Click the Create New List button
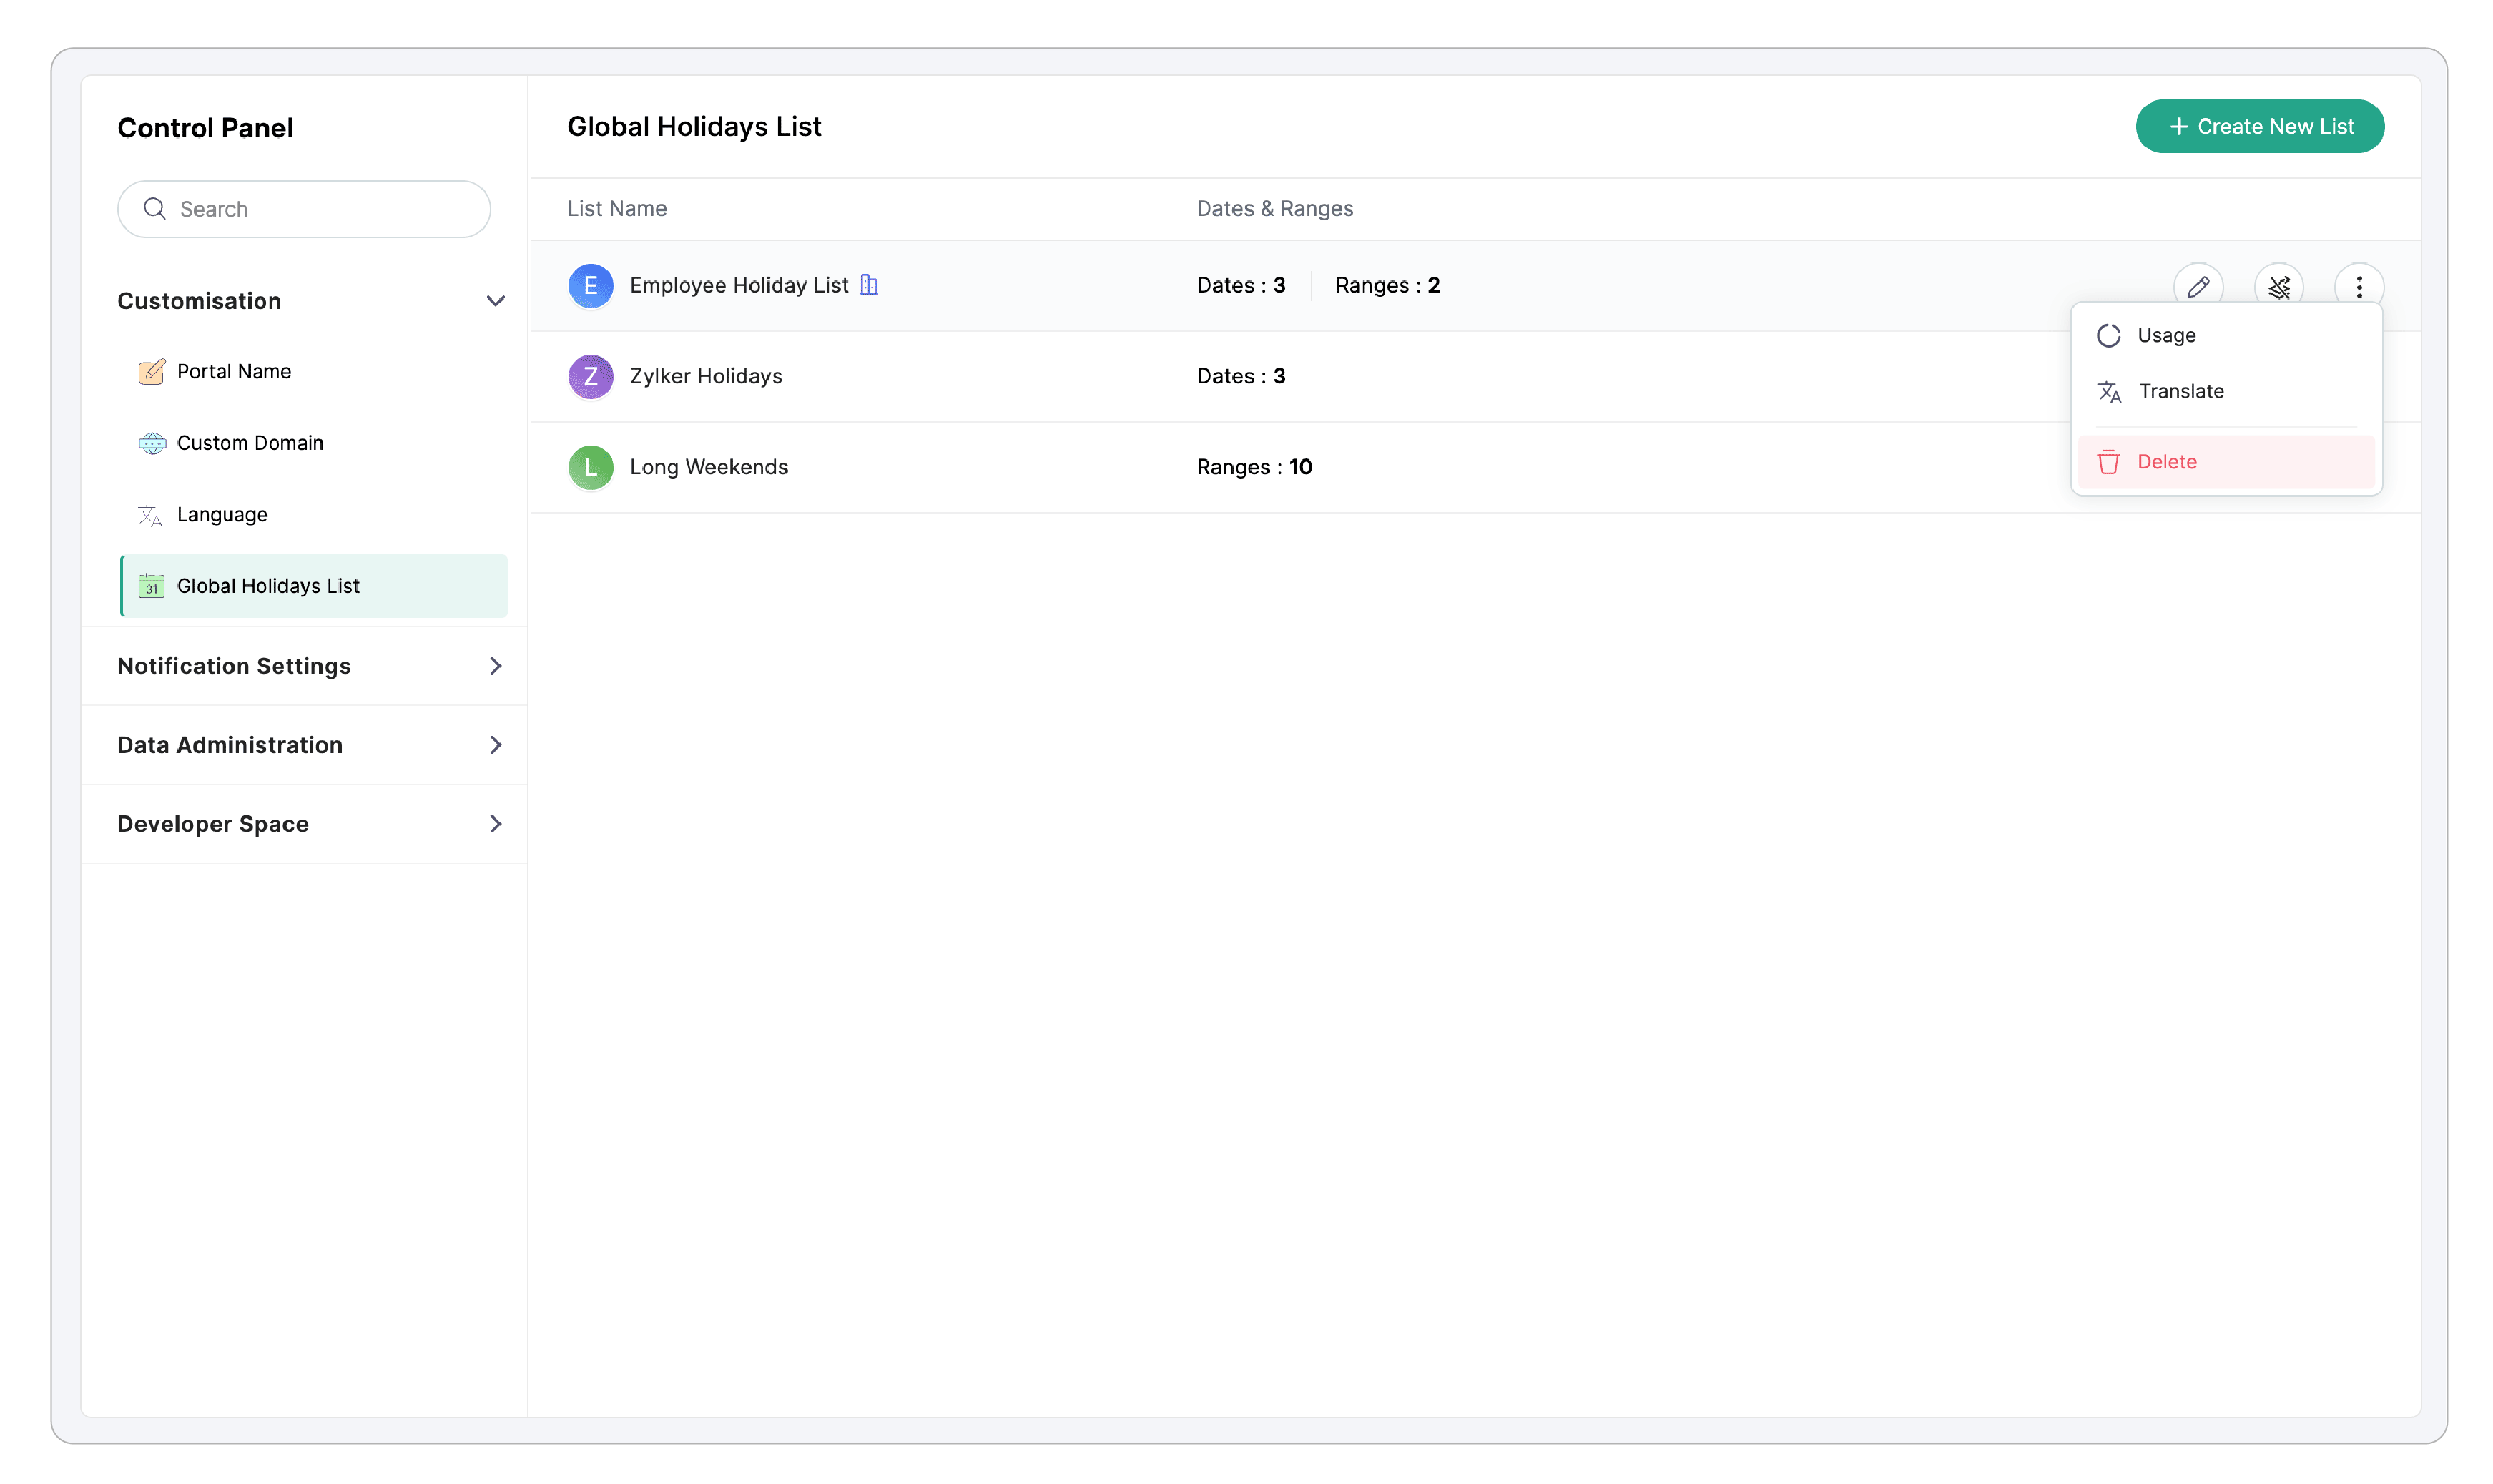Image resolution: width=2493 pixels, height=1484 pixels. 2259,126
